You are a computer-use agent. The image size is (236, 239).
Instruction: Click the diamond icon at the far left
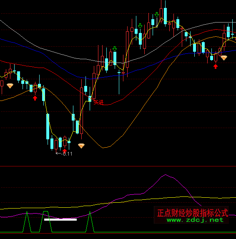coord(10,86)
